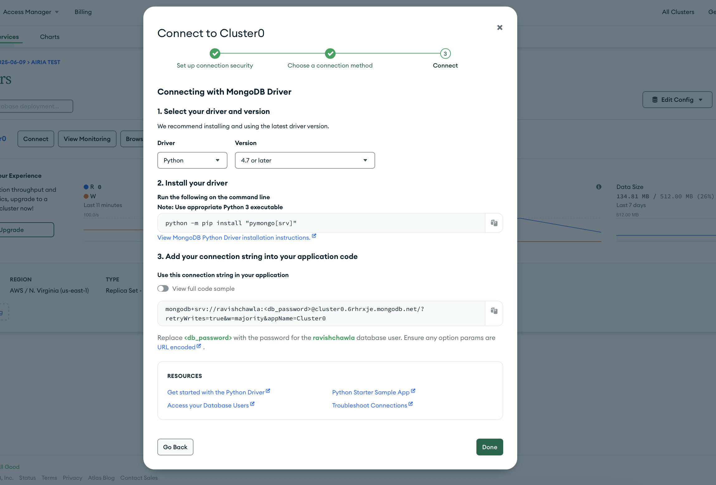Open Troubleshoot Connections link
This screenshot has height=485, width=716.
[370, 405]
